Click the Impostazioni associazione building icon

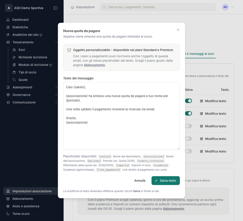[8, 191]
